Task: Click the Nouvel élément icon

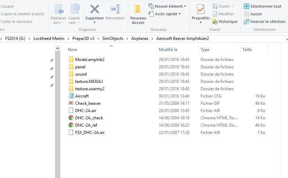Action: tap(151, 6)
